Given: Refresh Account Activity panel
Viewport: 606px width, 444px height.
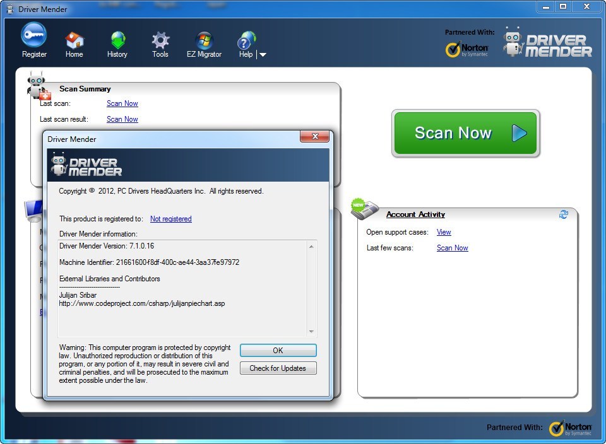Looking at the screenshot, I should [x=564, y=214].
